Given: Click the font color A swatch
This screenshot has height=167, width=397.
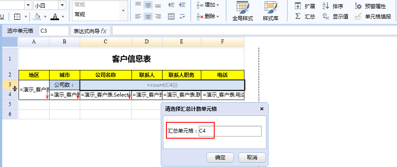Looking at the screenshot, I should click(x=55, y=17).
